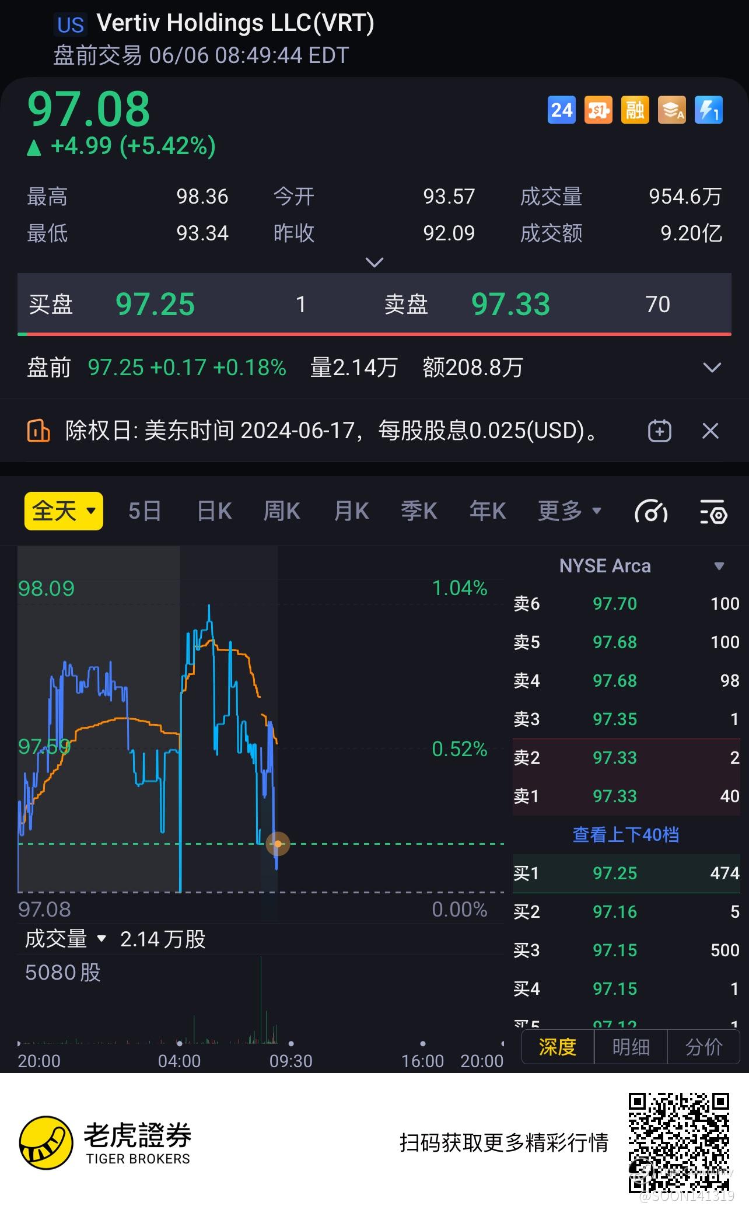Tap the blue lightning bolt badge
This screenshot has height=1213, width=749.
tap(709, 110)
